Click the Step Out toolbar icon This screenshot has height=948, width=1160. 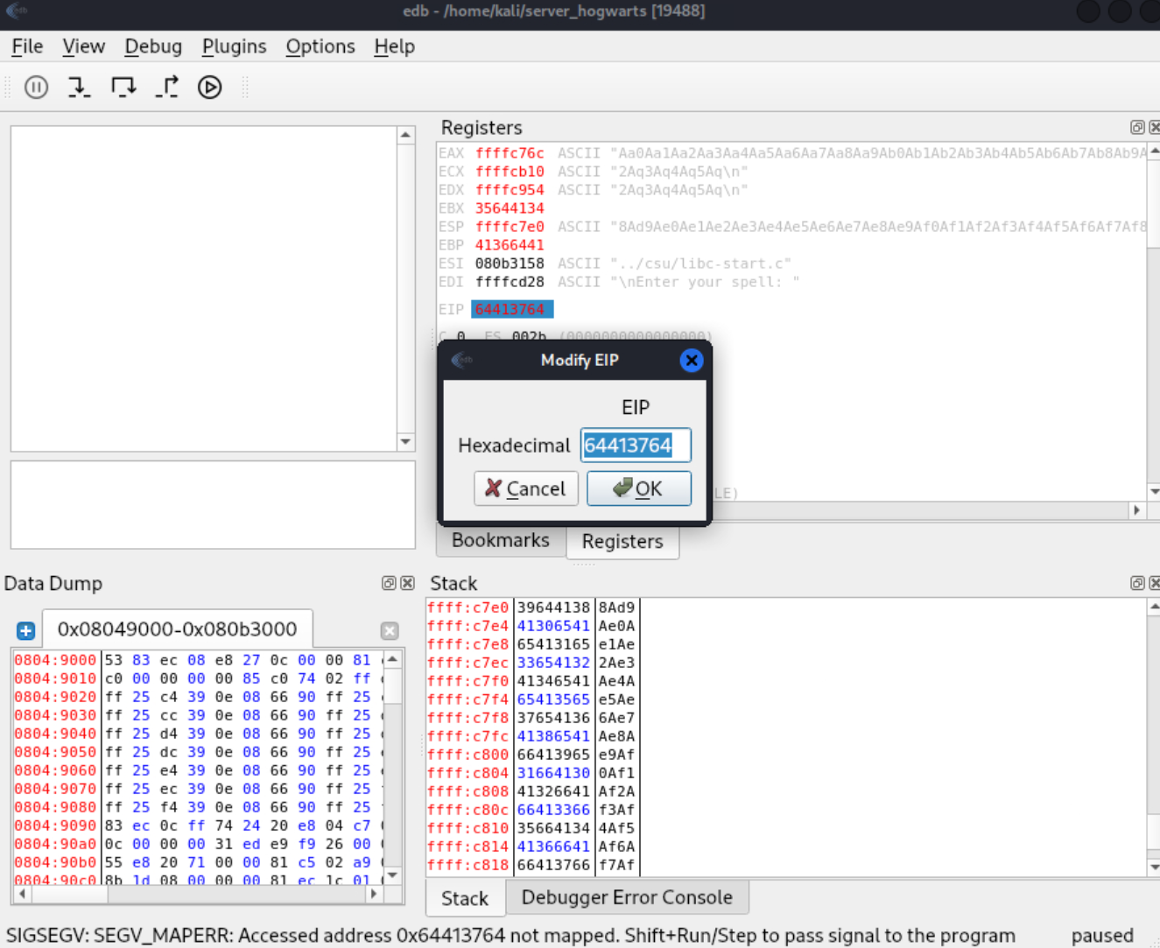(x=166, y=87)
